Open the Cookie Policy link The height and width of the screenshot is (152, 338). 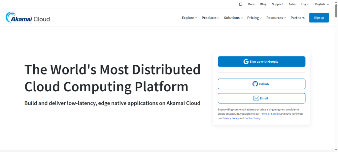coord(253,118)
